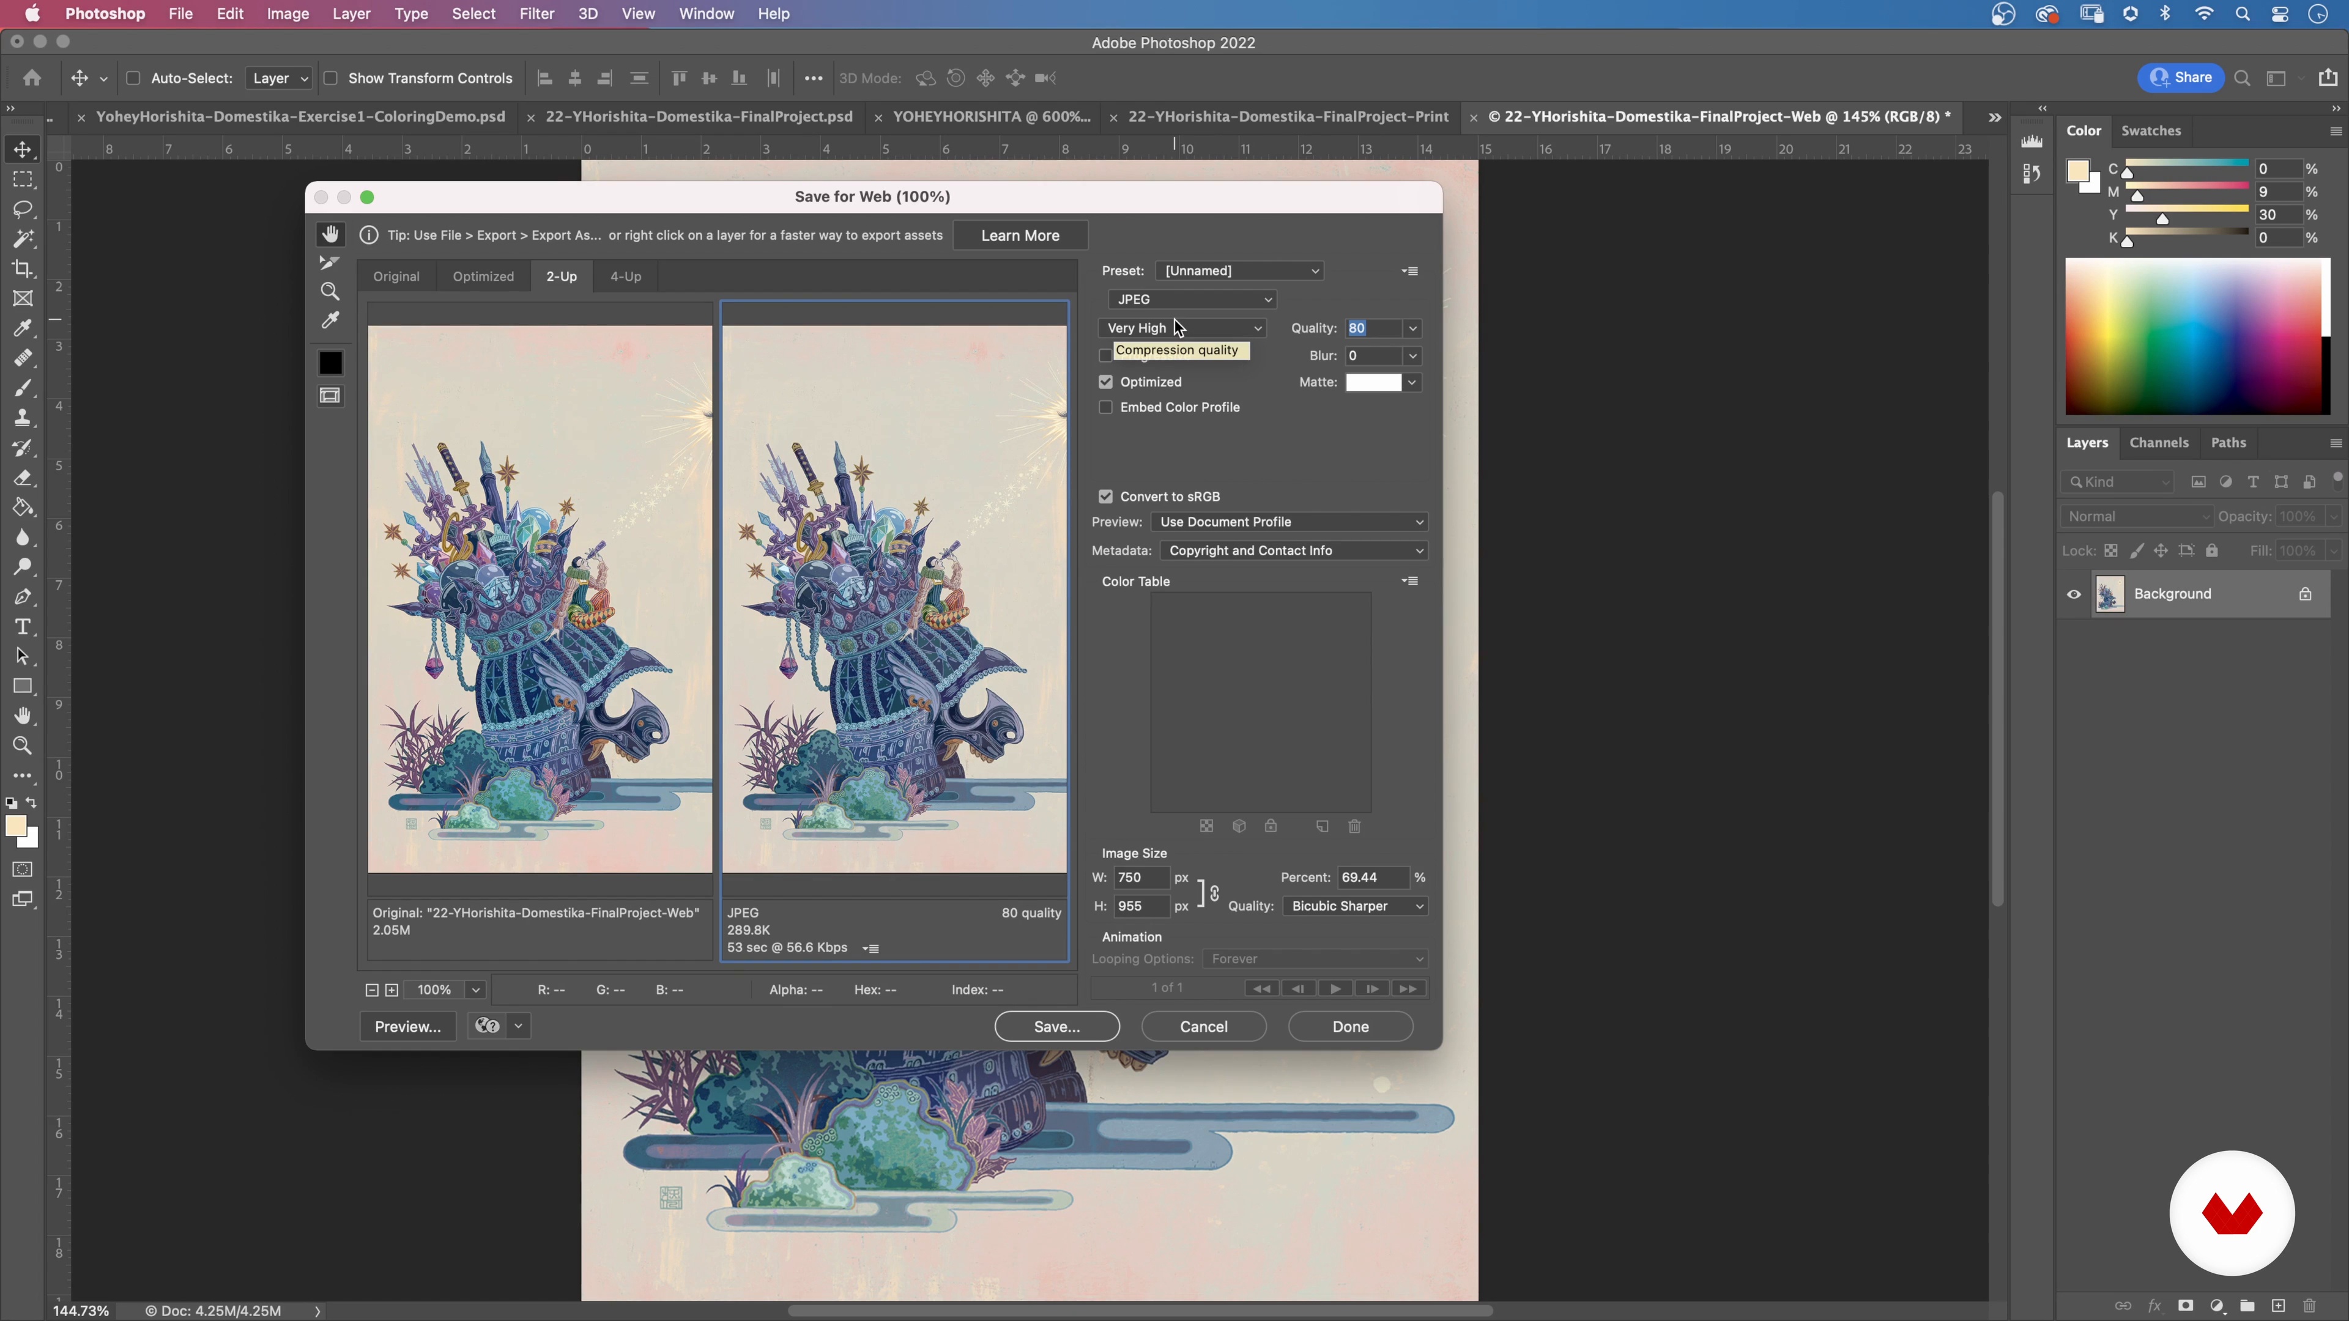Screen dimensions: 2349x1321
Task: Switch to the 4-Up preview tab
Action: tap(626, 276)
